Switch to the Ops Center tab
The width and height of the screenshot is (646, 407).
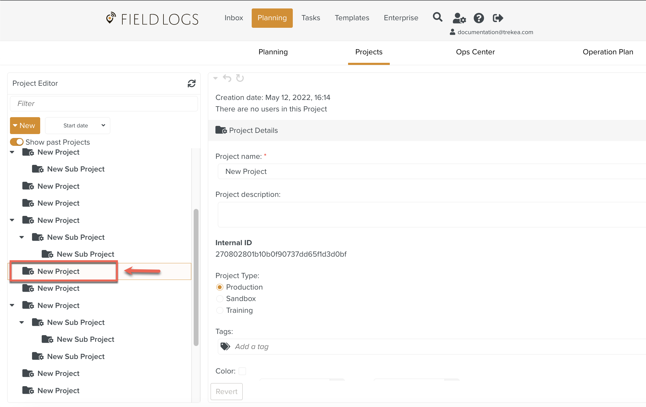coord(475,52)
